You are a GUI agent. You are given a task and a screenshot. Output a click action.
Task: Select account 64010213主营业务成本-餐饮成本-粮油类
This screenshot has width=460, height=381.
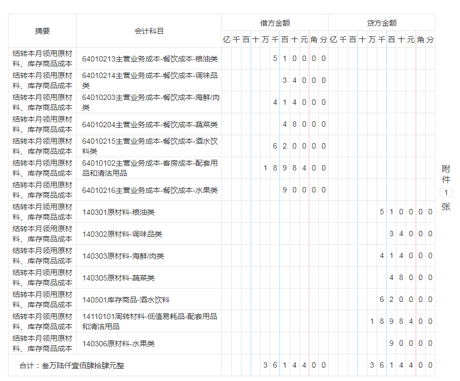pyautogui.click(x=150, y=59)
